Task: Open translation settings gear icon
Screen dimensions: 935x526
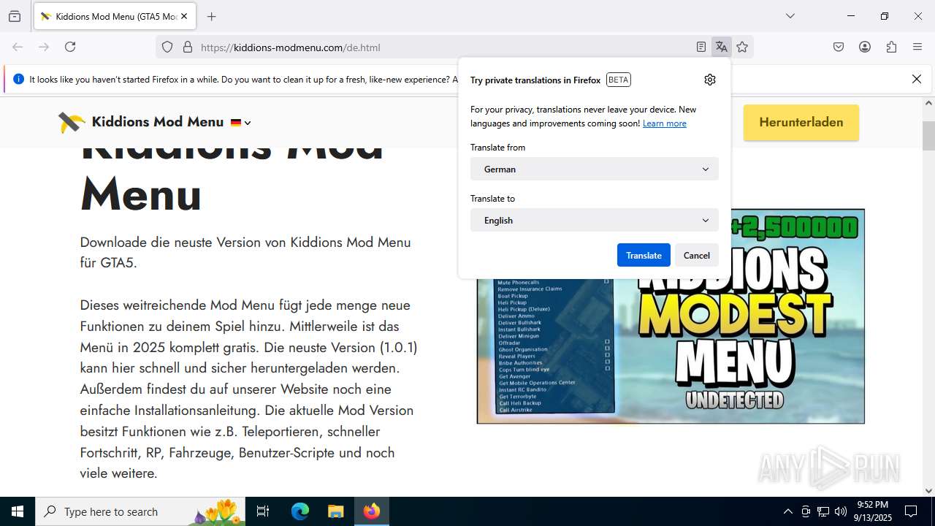Action: [710, 80]
